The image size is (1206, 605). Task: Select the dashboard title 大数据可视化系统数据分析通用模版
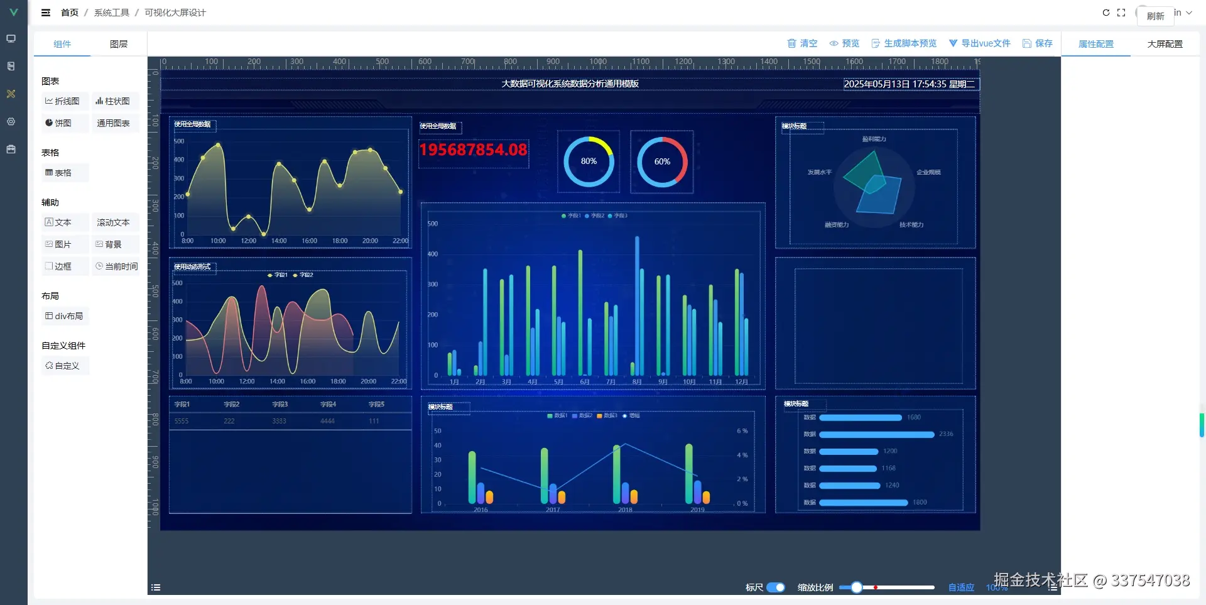coord(570,84)
